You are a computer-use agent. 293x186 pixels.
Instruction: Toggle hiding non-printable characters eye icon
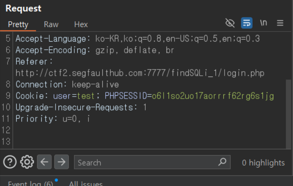click(230, 23)
